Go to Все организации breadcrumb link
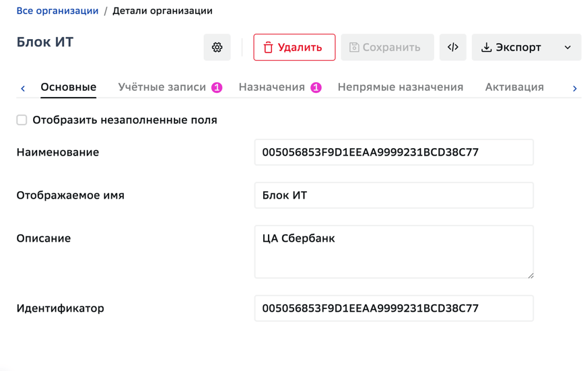Image resolution: width=583 pixels, height=371 pixels. [x=58, y=11]
